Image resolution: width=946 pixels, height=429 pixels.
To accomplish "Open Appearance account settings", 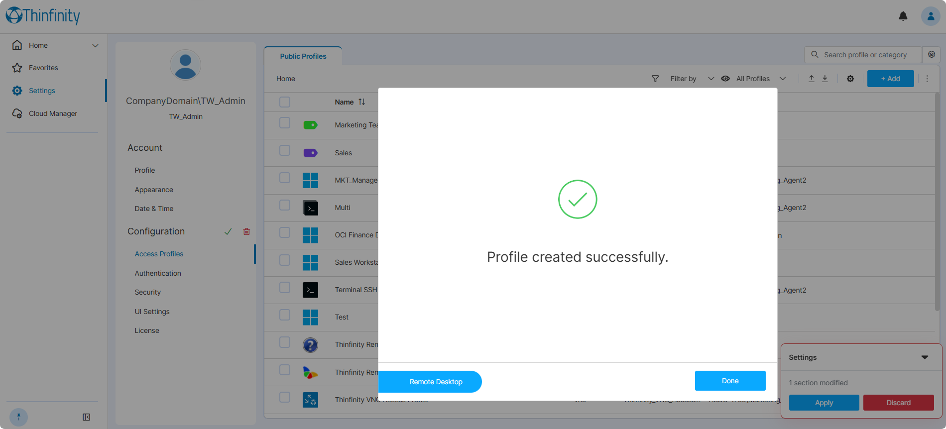I will point(154,190).
